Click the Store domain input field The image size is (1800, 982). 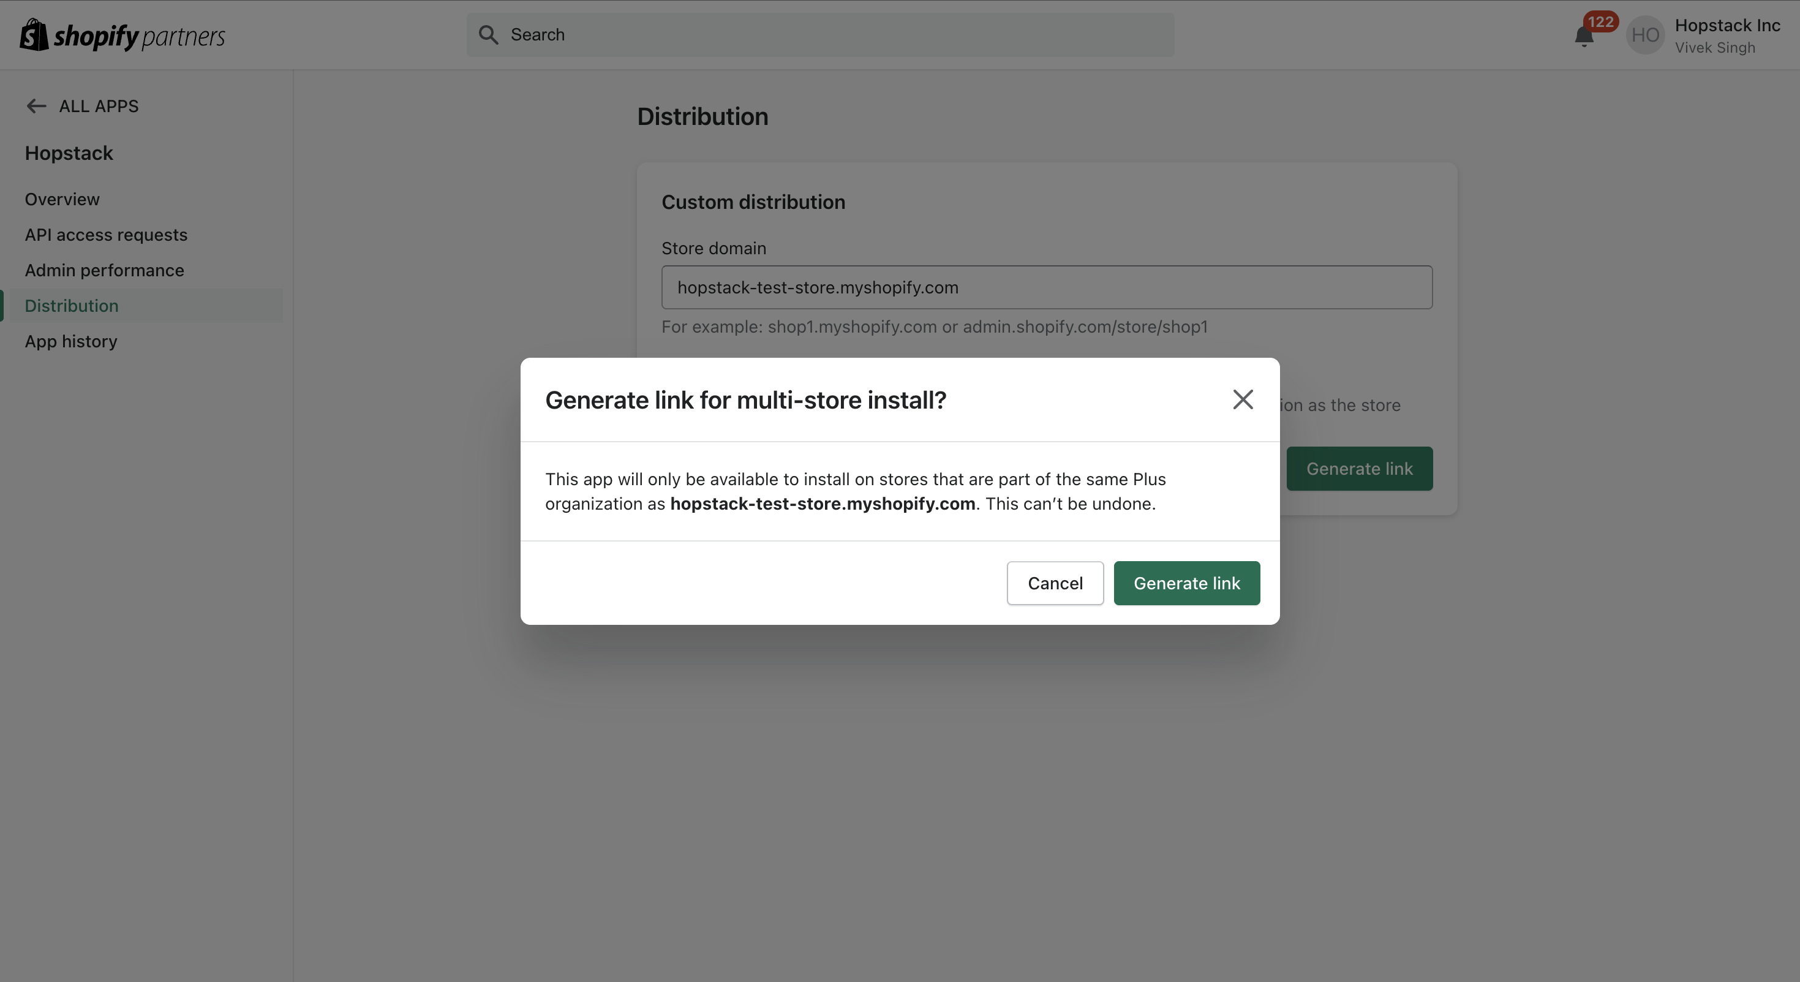(x=1046, y=287)
